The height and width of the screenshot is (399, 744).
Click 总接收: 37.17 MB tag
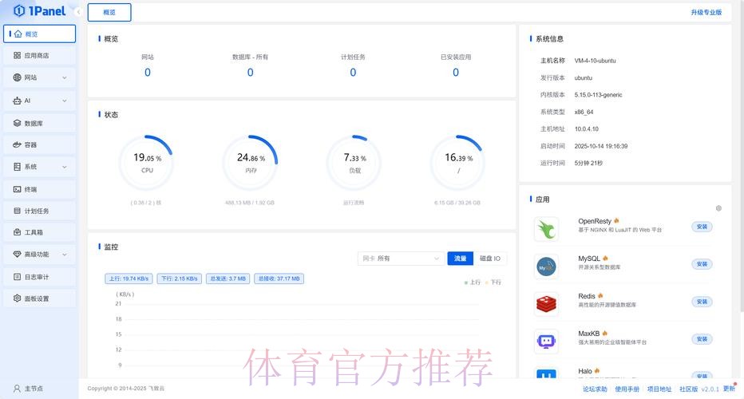pyautogui.click(x=279, y=279)
